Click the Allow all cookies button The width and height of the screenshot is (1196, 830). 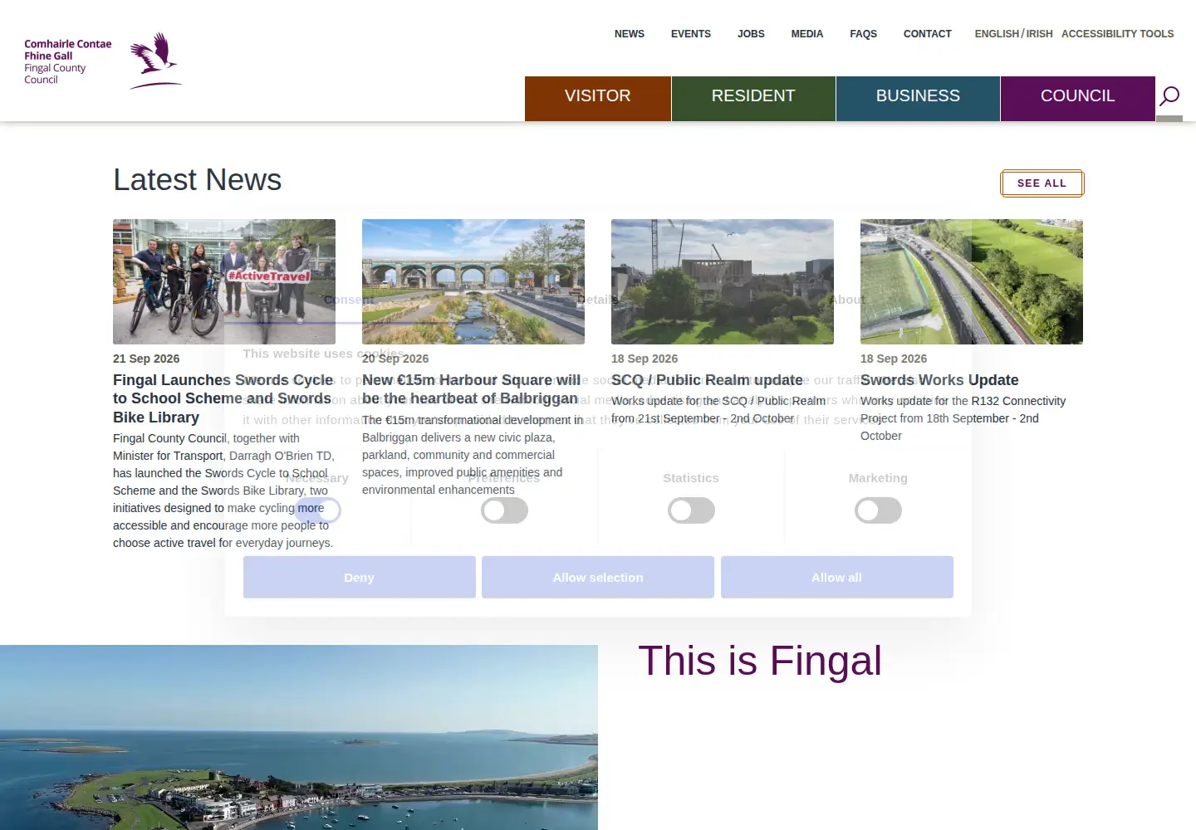click(x=837, y=577)
